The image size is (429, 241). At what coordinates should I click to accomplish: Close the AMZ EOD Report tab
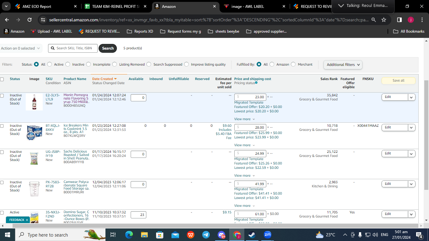pos(75,6)
